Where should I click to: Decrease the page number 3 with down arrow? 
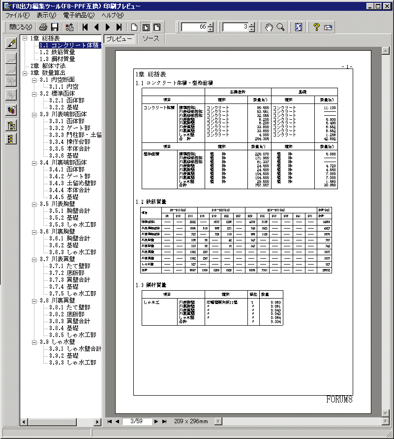click(x=252, y=30)
